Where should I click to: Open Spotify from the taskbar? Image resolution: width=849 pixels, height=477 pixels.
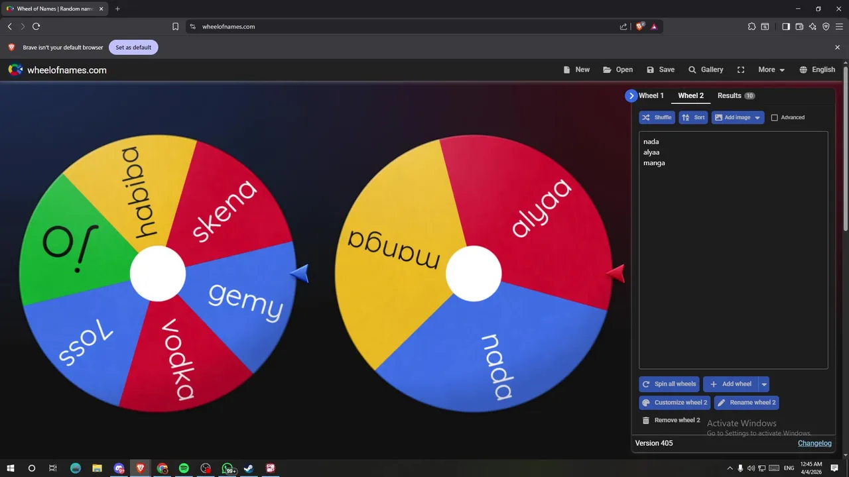pos(184,468)
